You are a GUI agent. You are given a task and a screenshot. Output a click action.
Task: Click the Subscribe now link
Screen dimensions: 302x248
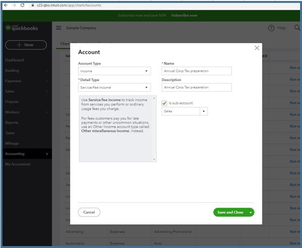pos(184,16)
